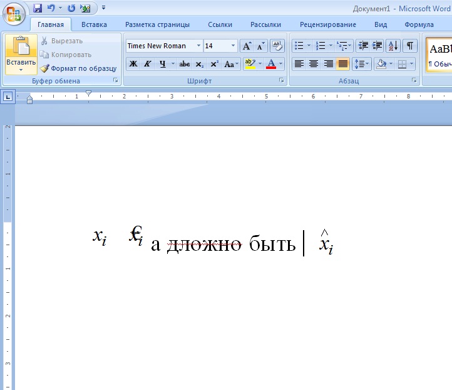Align text left

[x=299, y=63]
